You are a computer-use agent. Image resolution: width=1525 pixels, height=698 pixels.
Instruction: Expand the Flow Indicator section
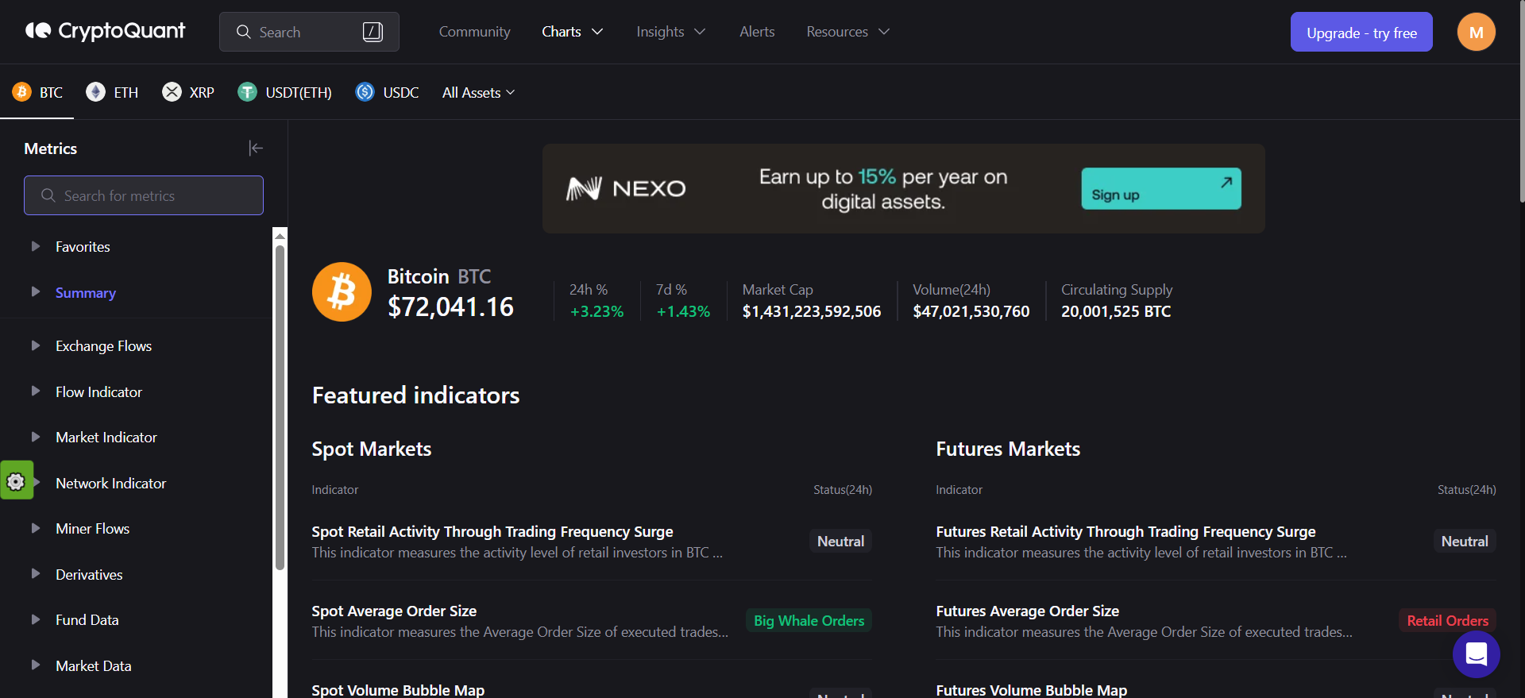tap(35, 391)
